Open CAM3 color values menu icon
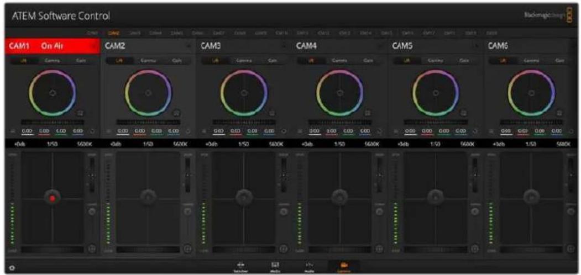 204,131
